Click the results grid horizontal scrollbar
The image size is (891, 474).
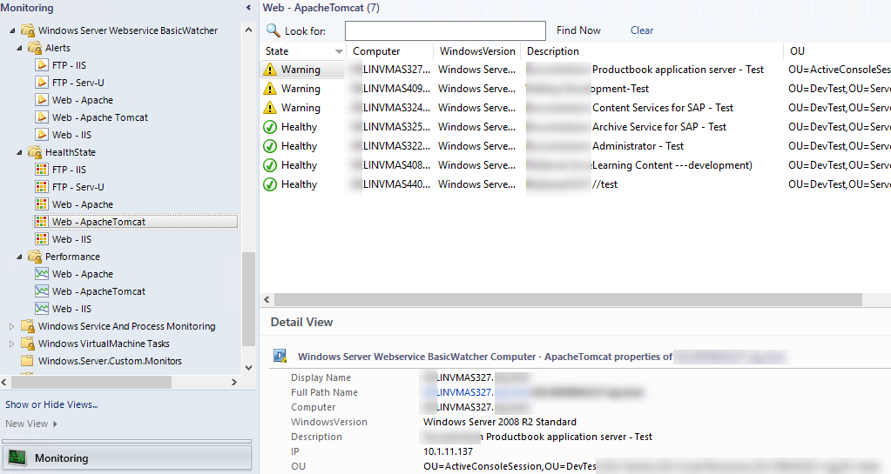[568, 299]
